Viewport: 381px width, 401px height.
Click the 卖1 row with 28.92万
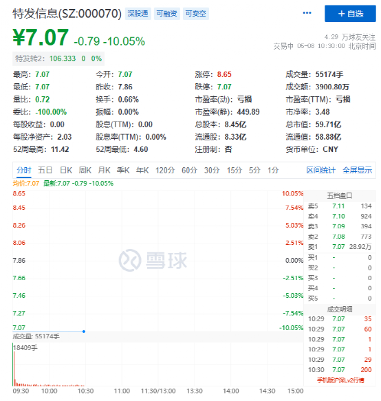click(x=340, y=247)
